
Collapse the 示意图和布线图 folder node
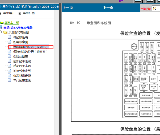click(x=1, y=32)
